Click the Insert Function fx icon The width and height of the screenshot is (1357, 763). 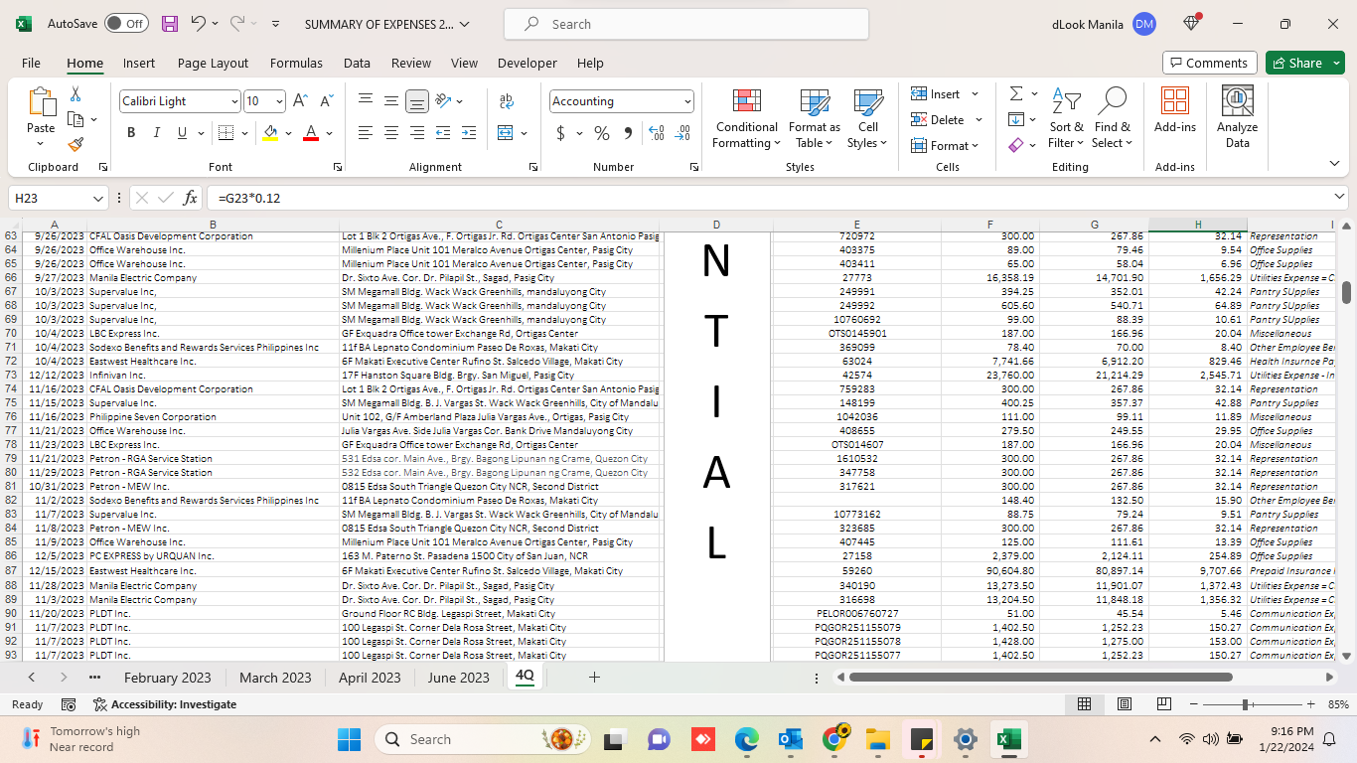pos(191,198)
